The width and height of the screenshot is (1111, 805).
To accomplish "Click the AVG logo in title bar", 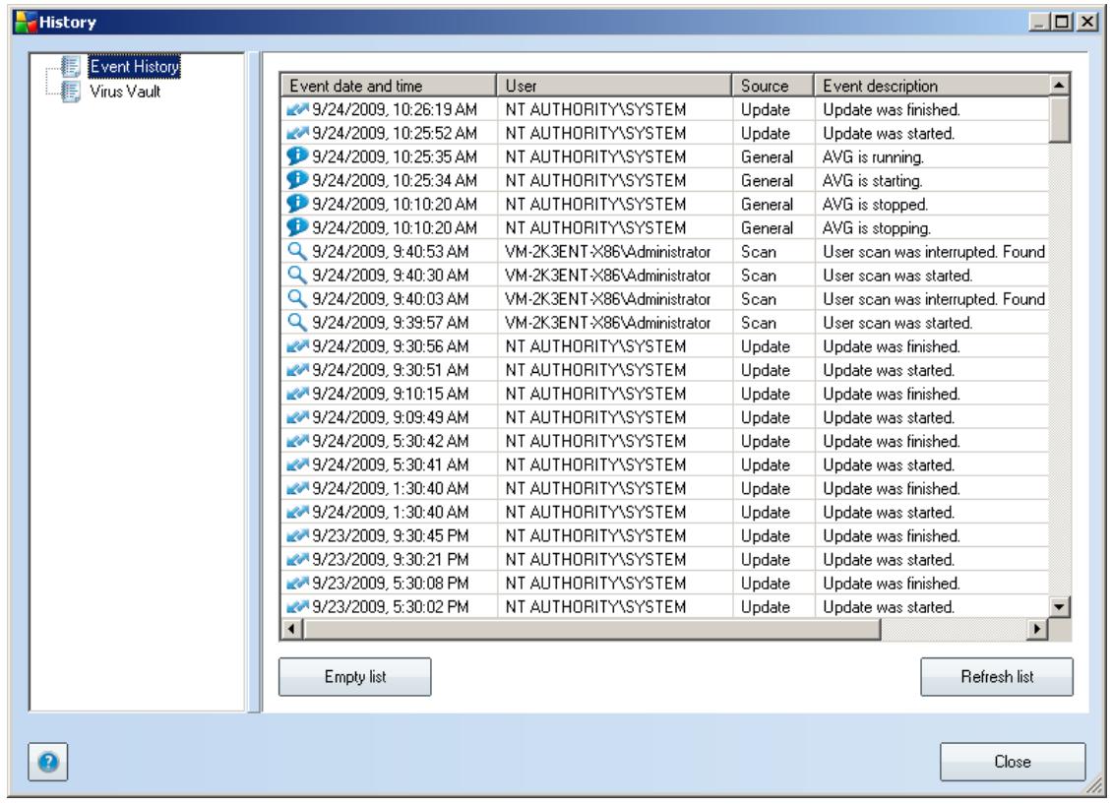I will pos(25,22).
